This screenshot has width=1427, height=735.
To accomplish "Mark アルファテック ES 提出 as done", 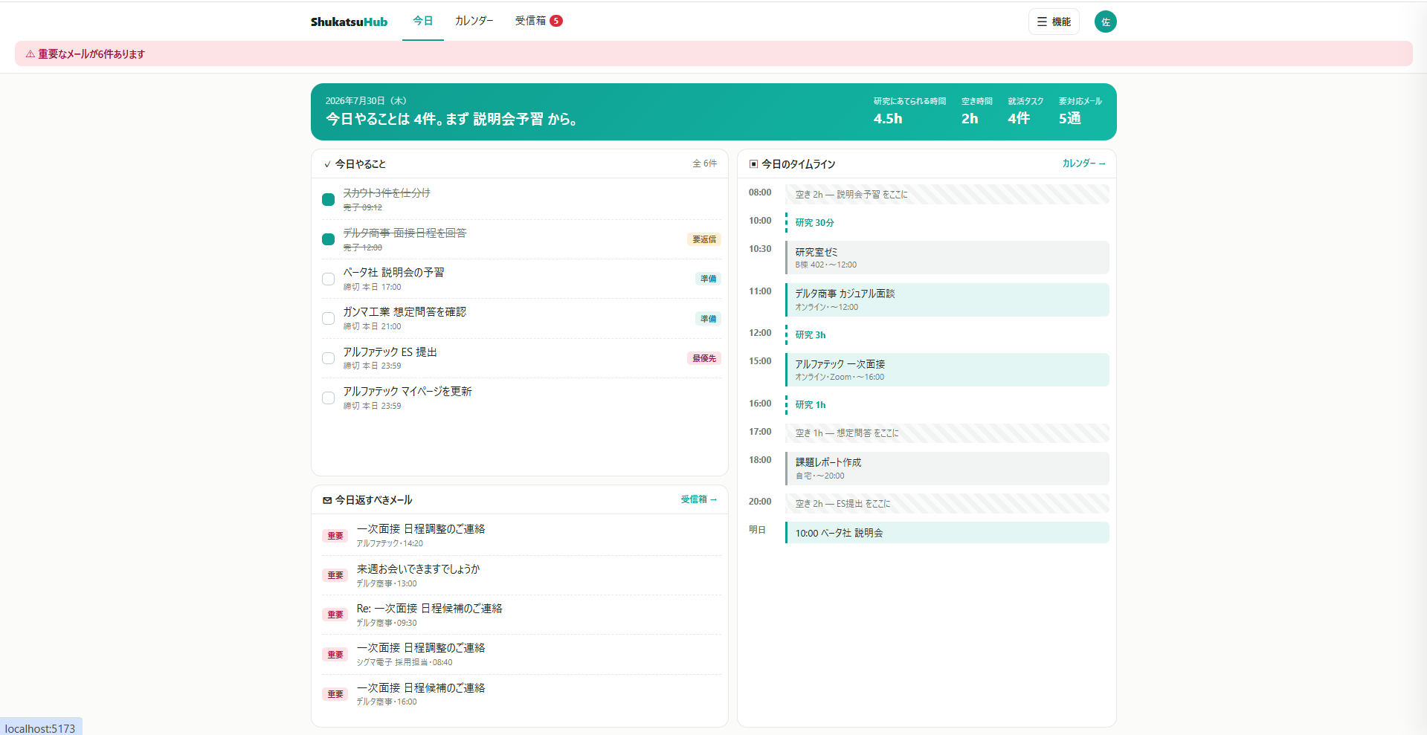I will point(328,358).
